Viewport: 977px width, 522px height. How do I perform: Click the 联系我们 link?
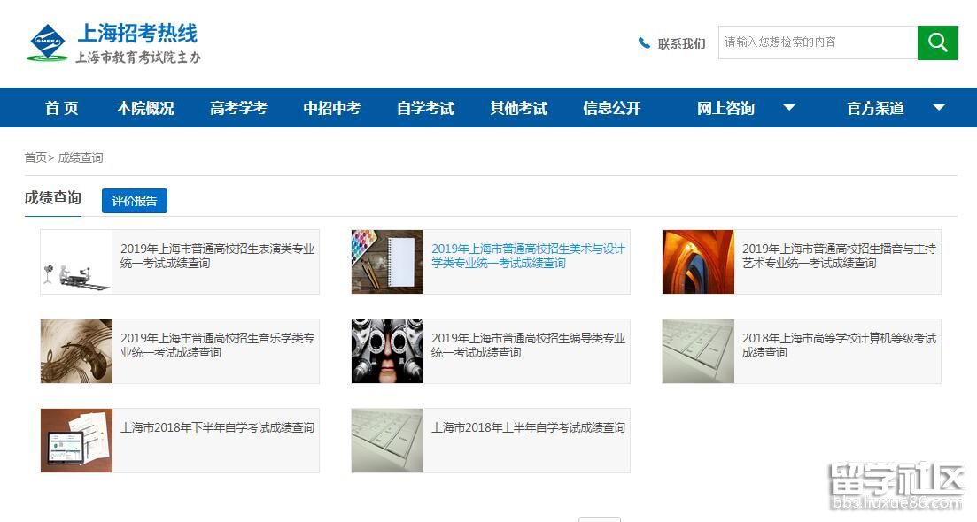[681, 43]
